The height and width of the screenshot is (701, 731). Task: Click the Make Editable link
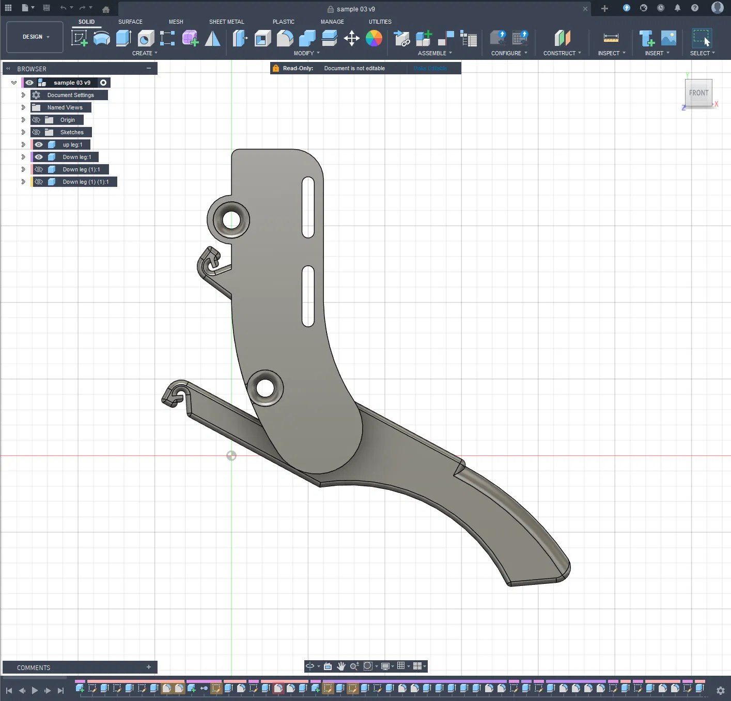point(430,68)
